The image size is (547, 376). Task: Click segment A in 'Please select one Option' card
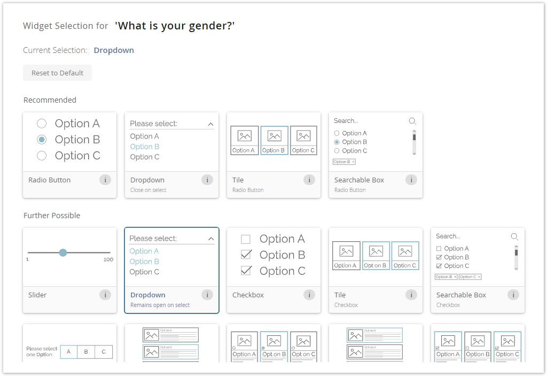point(69,352)
